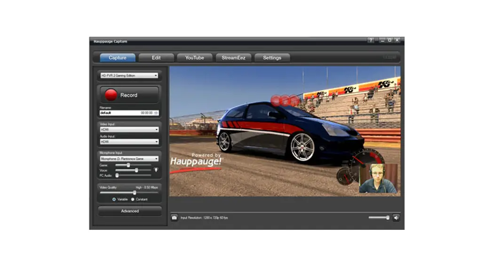Select the Variable bitrate radio option
Screen dimensions: 494x267
114,199
